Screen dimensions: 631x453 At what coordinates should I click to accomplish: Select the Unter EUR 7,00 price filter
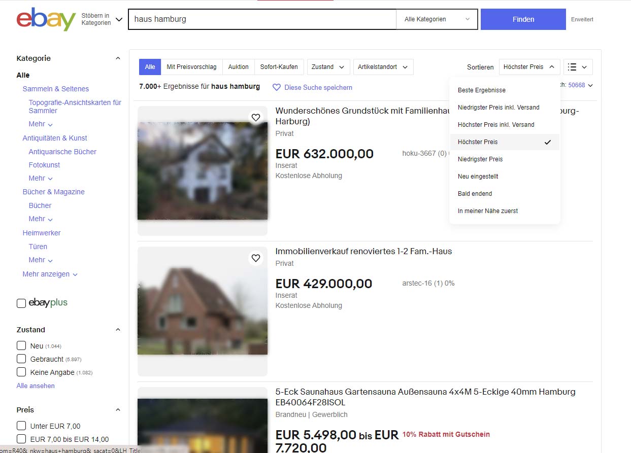coord(21,426)
